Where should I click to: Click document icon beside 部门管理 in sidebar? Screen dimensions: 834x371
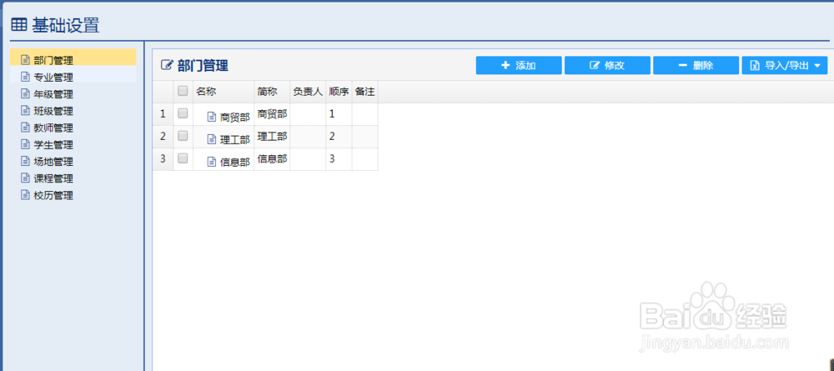[x=24, y=59]
